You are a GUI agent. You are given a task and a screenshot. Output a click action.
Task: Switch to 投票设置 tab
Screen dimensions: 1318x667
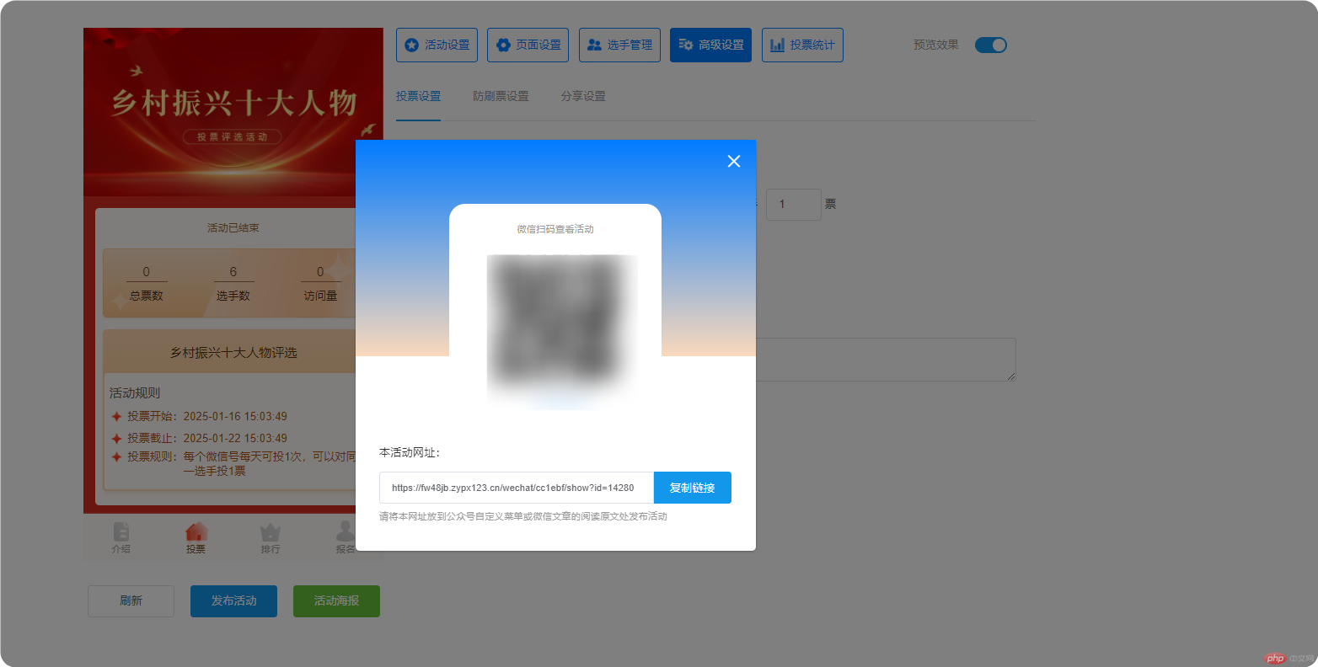[x=418, y=96]
